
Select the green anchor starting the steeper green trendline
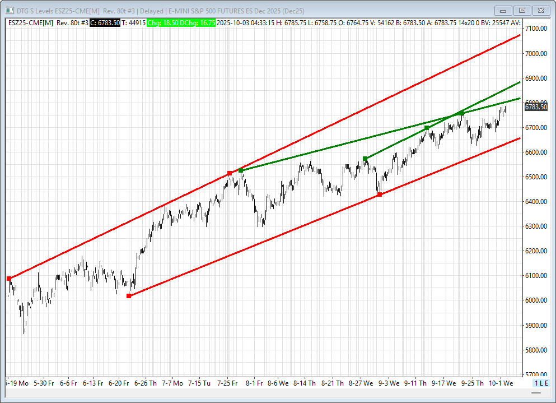coord(365,159)
